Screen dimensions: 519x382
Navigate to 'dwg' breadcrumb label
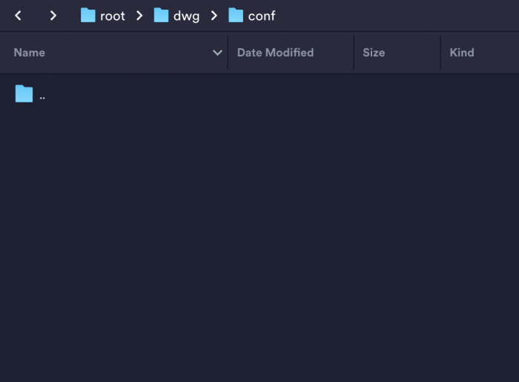point(186,16)
